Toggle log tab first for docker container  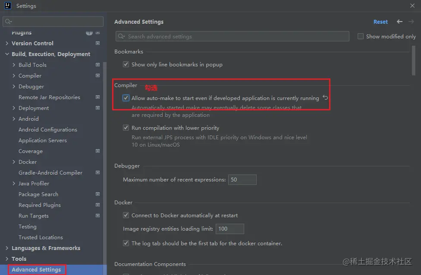pos(126,244)
